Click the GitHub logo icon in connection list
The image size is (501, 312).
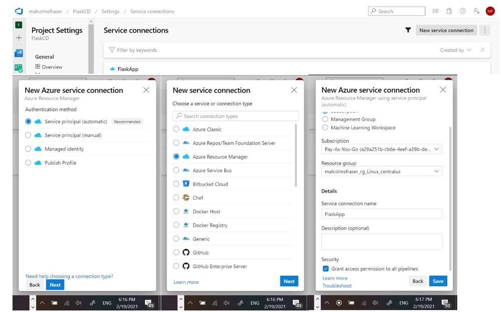(x=186, y=252)
